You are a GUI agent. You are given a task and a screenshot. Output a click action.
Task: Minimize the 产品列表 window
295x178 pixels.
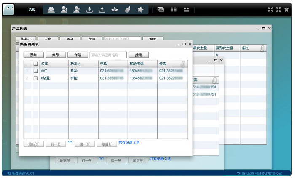pos(257,29)
